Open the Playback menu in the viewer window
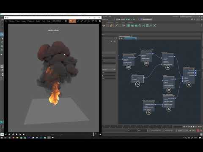Viewport: 203px width, 152px height. click(x=30, y=21)
